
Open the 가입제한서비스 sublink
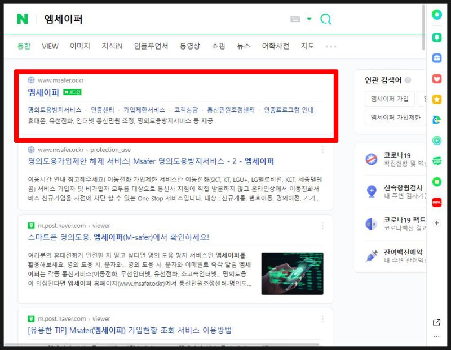pos(144,110)
